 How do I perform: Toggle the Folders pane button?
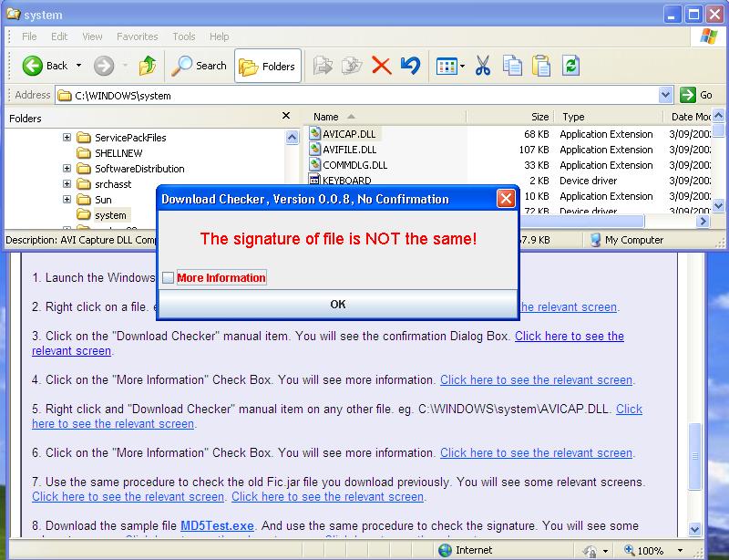(268, 66)
